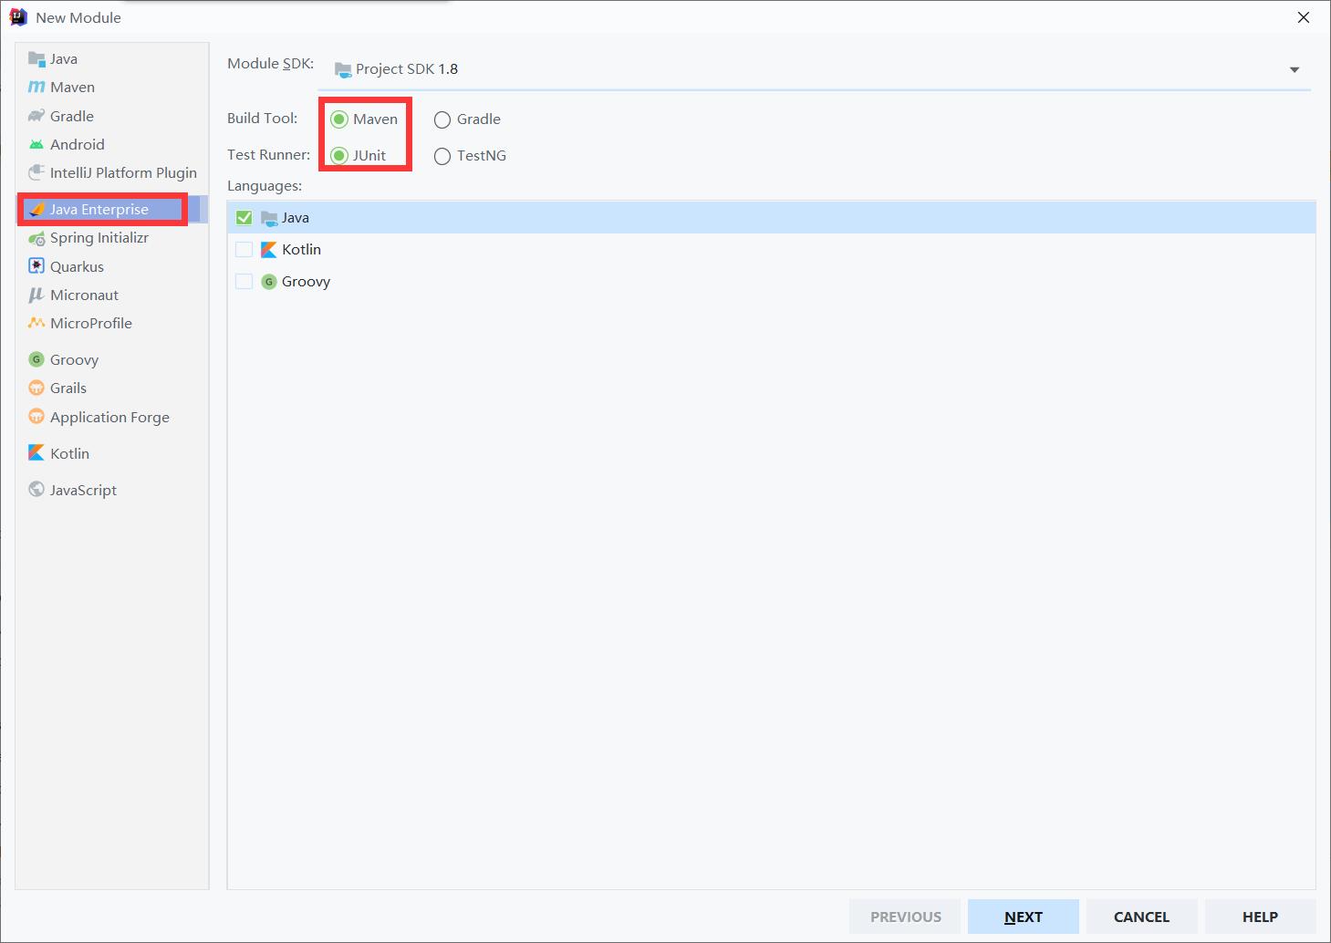Click the Gradle elephant icon in sidebar
1331x943 pixels.
[x=36, y=116]
